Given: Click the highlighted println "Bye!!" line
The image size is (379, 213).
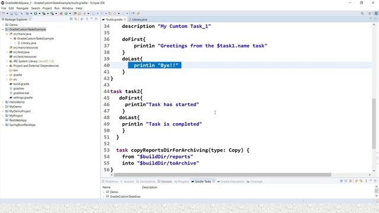Looking at the screenshot, I should click(155, 65).
